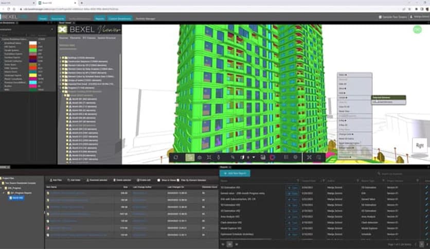Screen dimensions: 430x249
Task: Click the Bexel X logo icon
Action: pyautogui.click(x=63, y=30)
